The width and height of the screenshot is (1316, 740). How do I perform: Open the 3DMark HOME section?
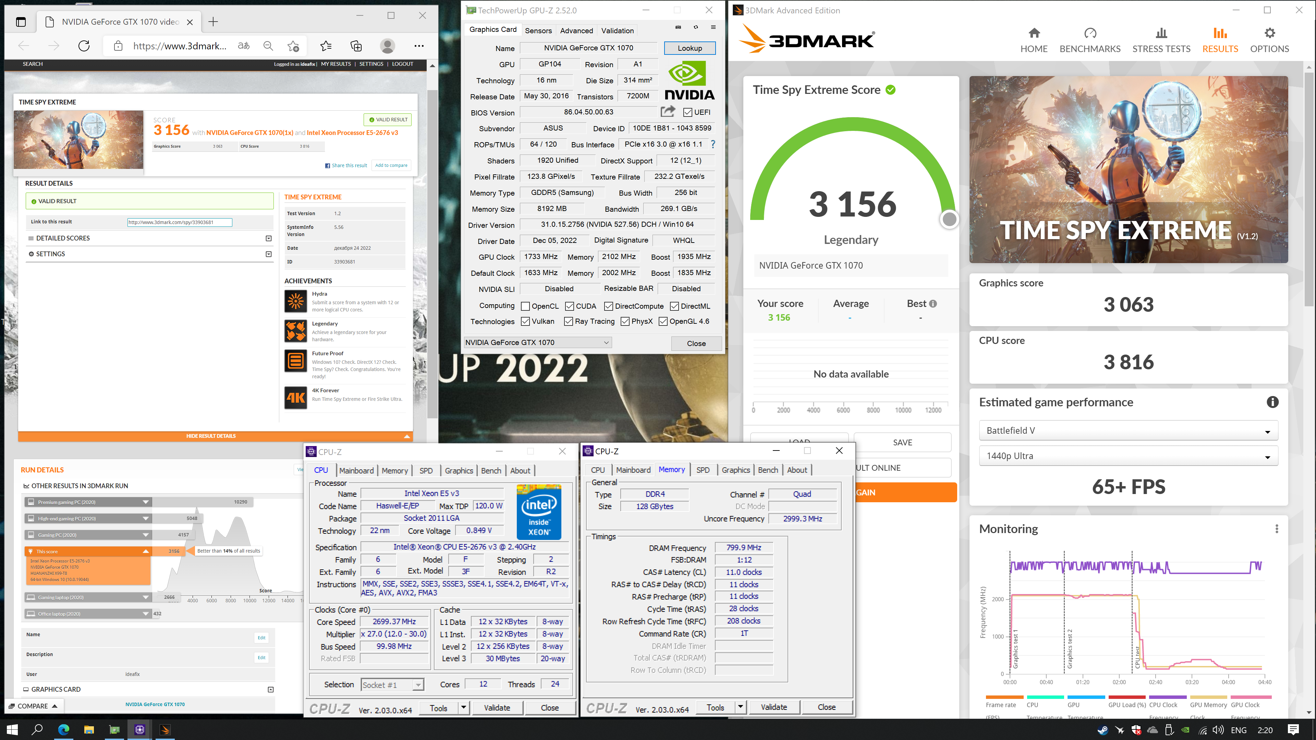tap(1034, 40)
